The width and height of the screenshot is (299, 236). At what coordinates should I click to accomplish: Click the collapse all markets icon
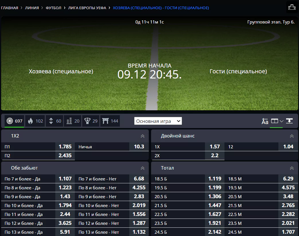tap(289, 121)
